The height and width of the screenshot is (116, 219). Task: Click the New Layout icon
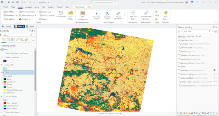click(x=5, y=15)
